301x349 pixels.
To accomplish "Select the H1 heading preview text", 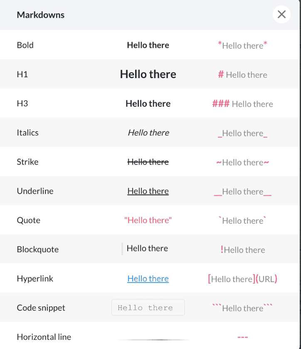I will pyautogui.click(x=148, y=74).
